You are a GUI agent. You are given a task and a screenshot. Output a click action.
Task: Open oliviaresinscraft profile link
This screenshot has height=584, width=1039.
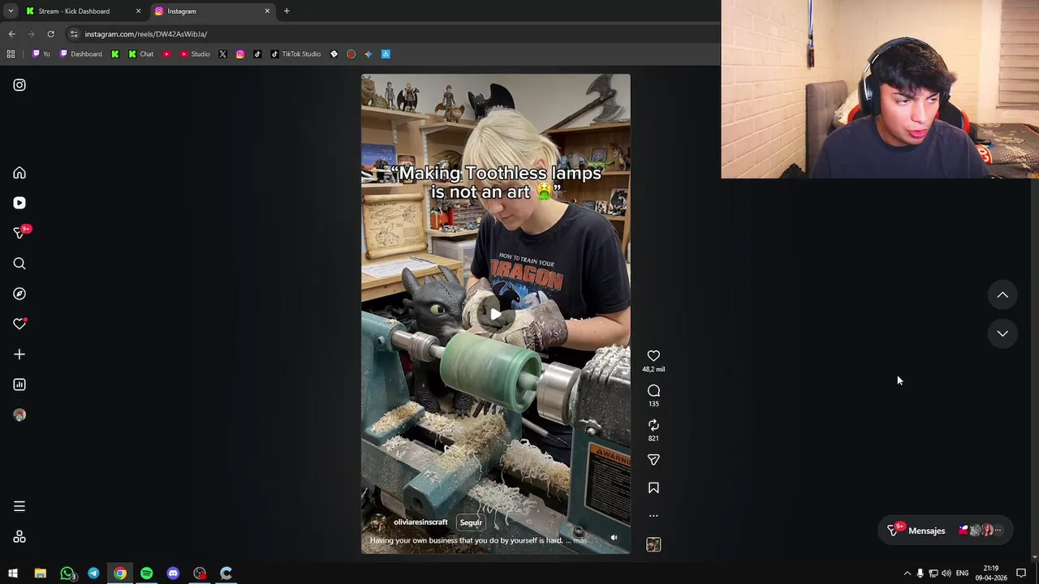420,522
